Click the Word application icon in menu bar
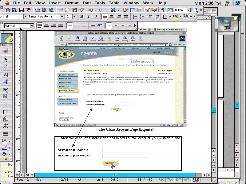The width and height of the screenshot is (246, 184). 238,3
